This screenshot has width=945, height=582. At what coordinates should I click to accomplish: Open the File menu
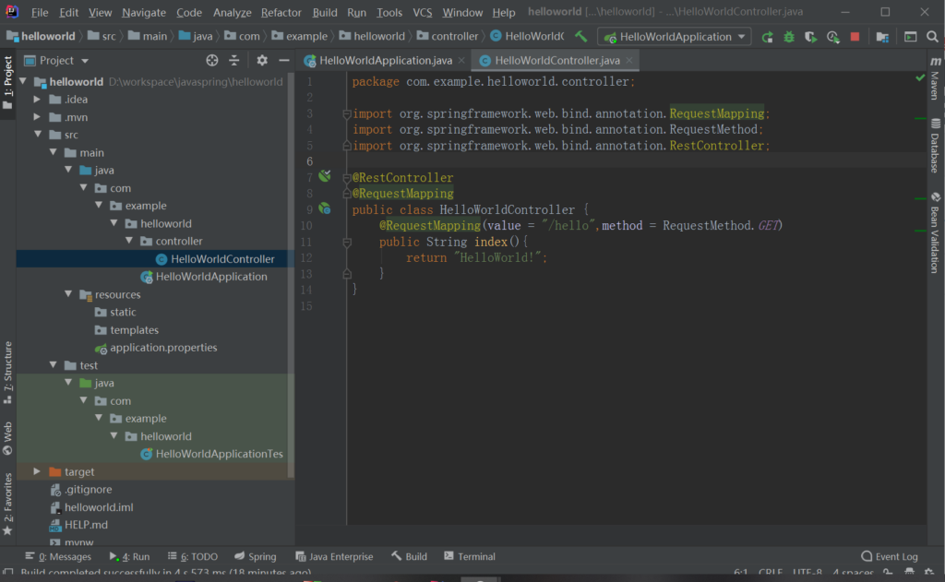pos(39,12)
